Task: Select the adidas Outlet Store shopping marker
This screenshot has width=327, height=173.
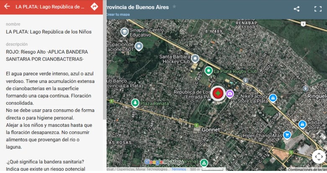Action: click(302, 124)
